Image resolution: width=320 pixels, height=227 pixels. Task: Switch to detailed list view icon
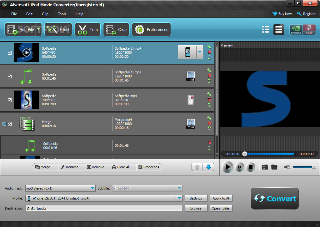tap(278, 30)
